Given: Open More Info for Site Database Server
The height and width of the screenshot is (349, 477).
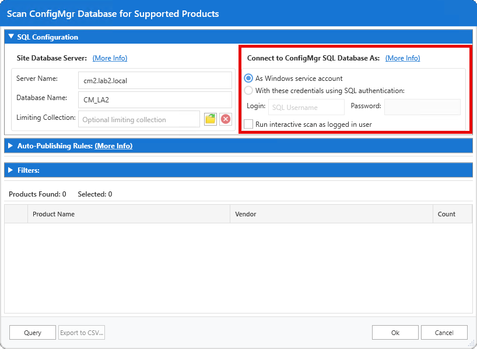Looking at the screenshot, I should point(110,58).
